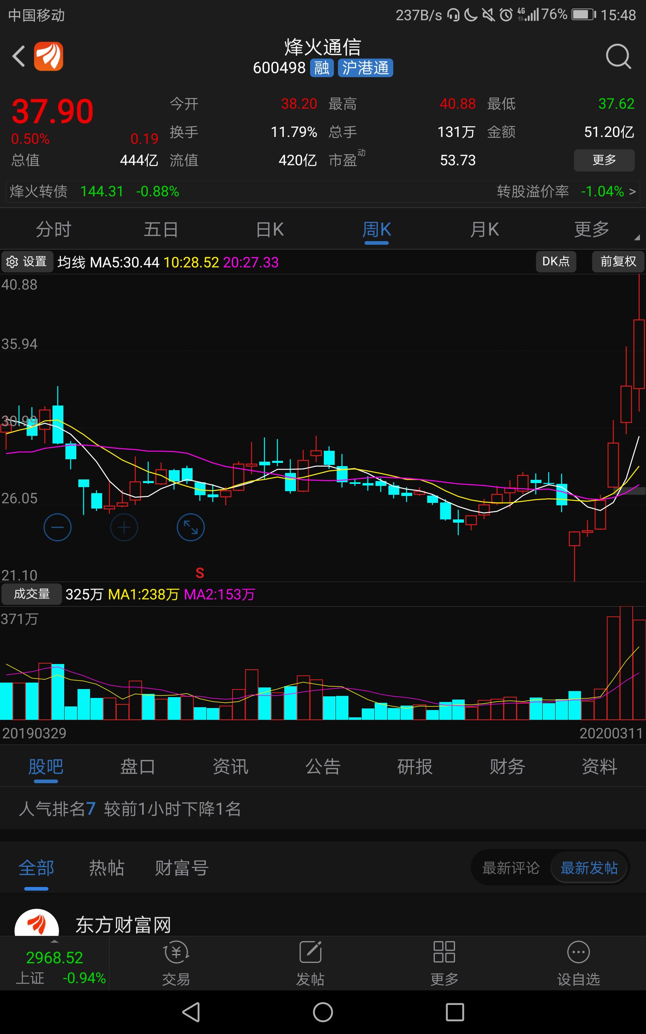Switch to 盘口 tab
Screen dimensions: 646x1034
pos(138,767)
